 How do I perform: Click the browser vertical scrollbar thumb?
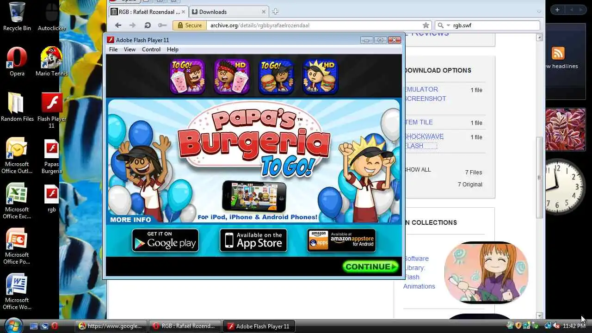point(539,178)
